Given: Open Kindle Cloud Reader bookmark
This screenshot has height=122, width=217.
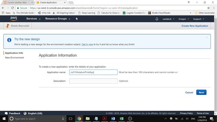Looking at the screenshot, I should point(159,13).
